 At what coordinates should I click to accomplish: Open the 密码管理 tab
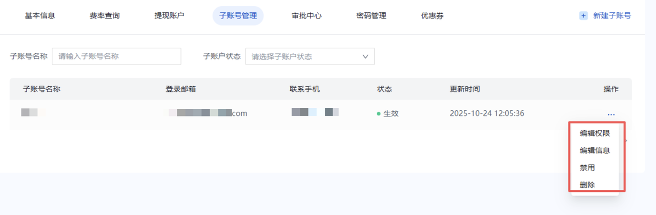[371, 16]
